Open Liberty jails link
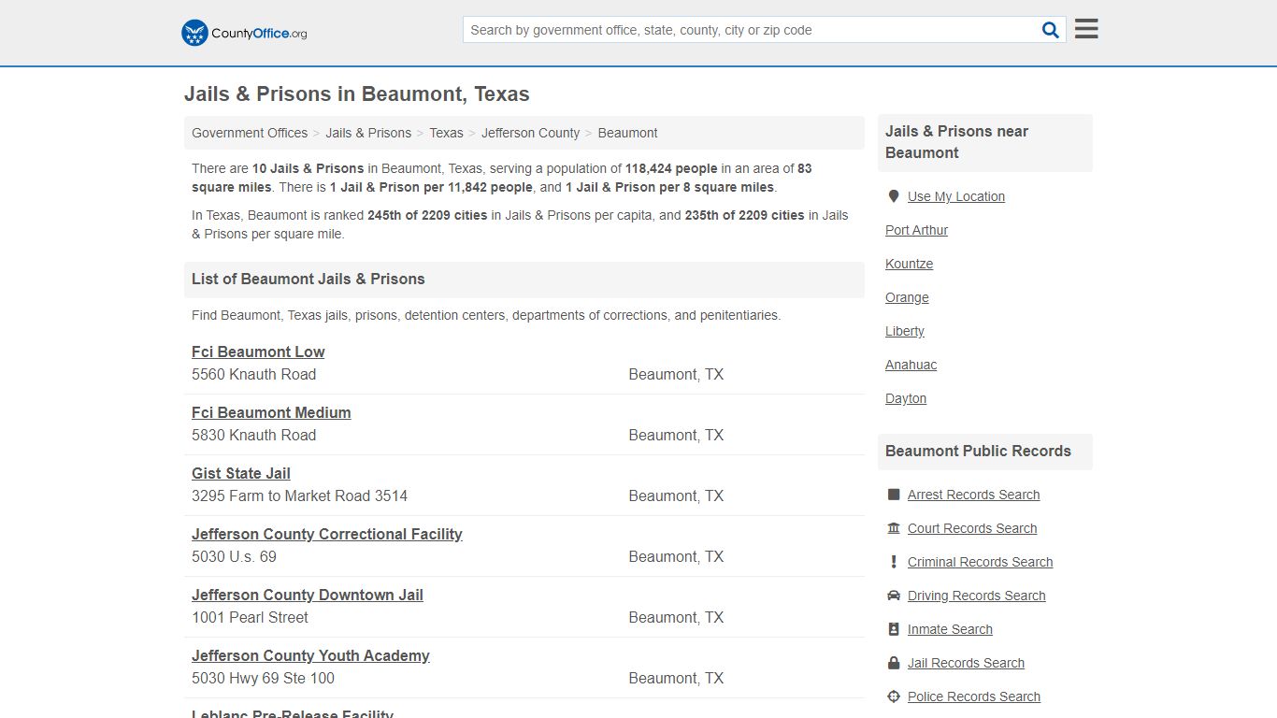 905,331
